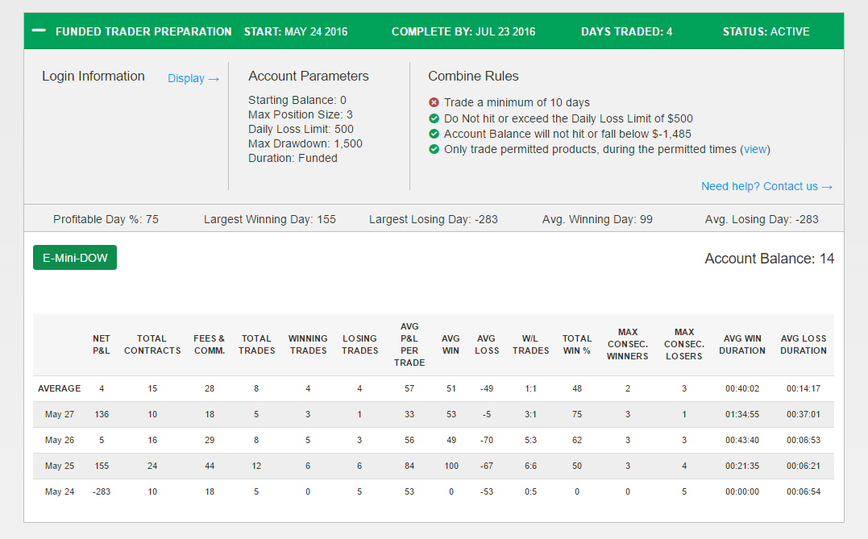Screen dimensions: 868x539
Task: Select the May 25 row label
Action: click(x=59, y=466)
